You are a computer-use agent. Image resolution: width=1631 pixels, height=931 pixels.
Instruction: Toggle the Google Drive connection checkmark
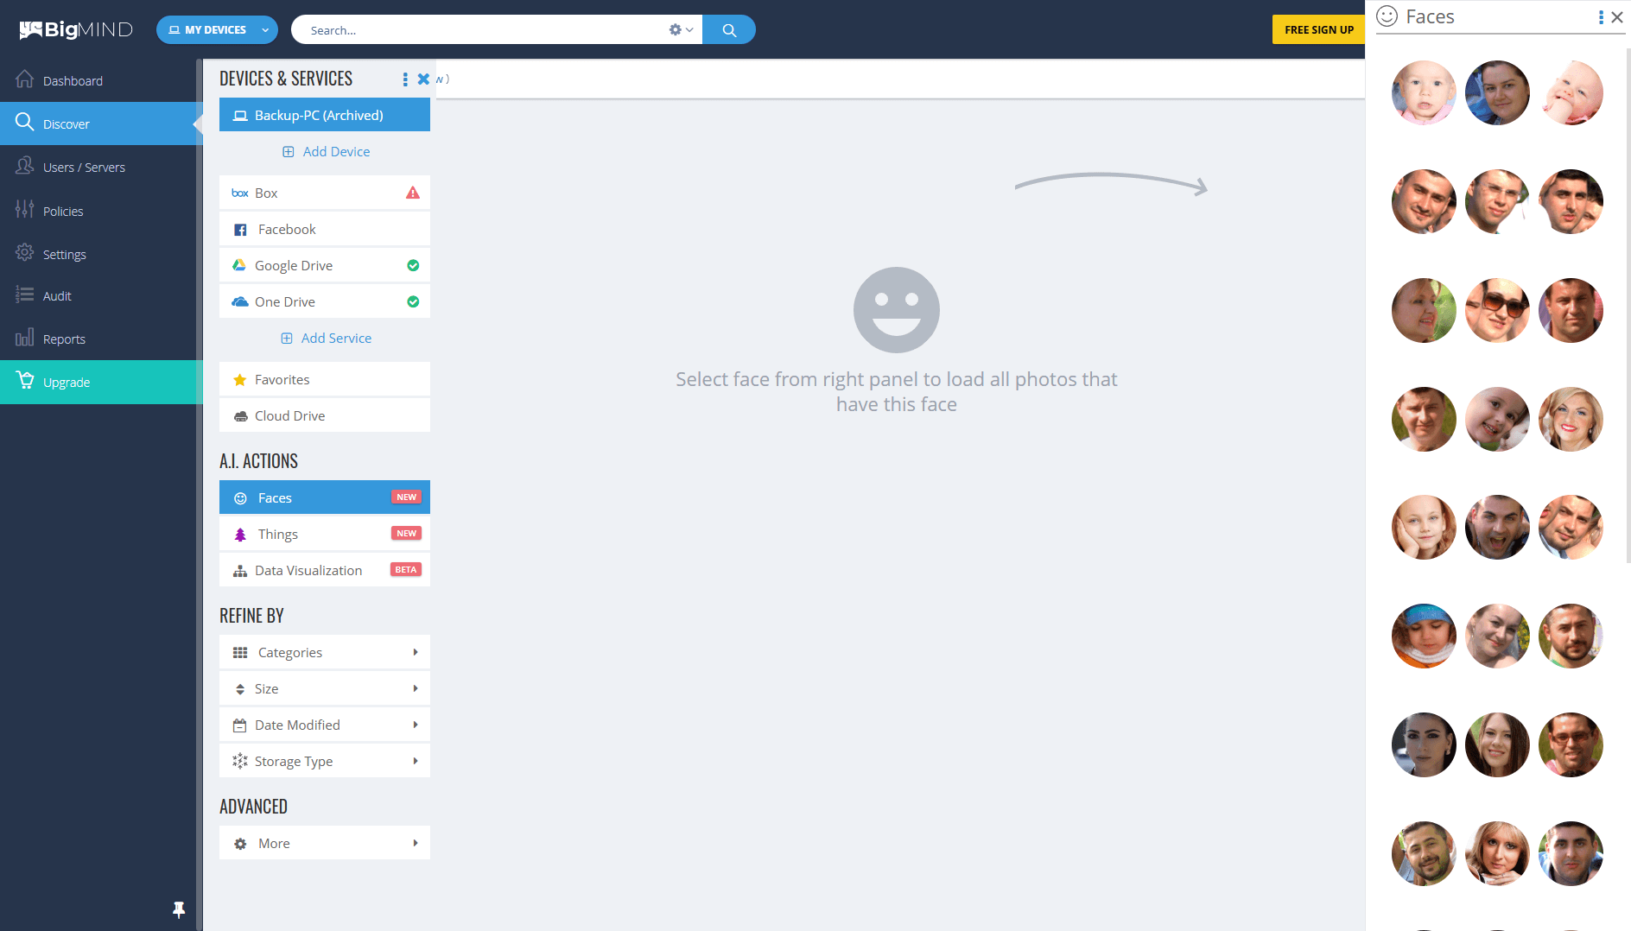click(x=413, y=265)
